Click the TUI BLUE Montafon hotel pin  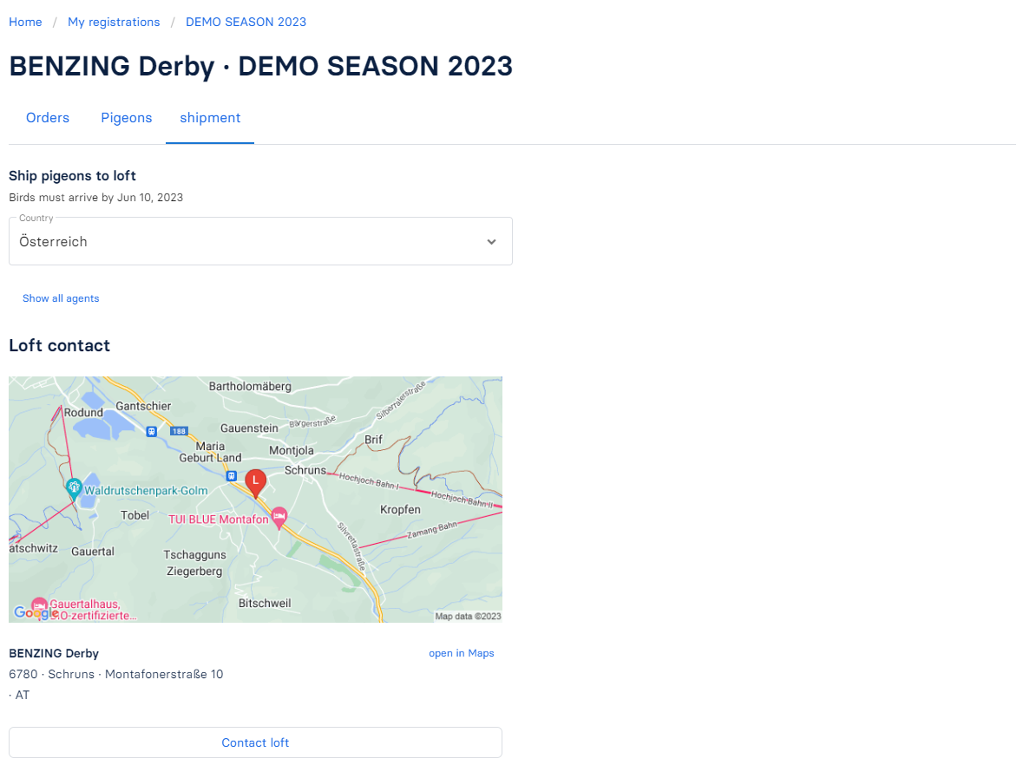point(279,518)
